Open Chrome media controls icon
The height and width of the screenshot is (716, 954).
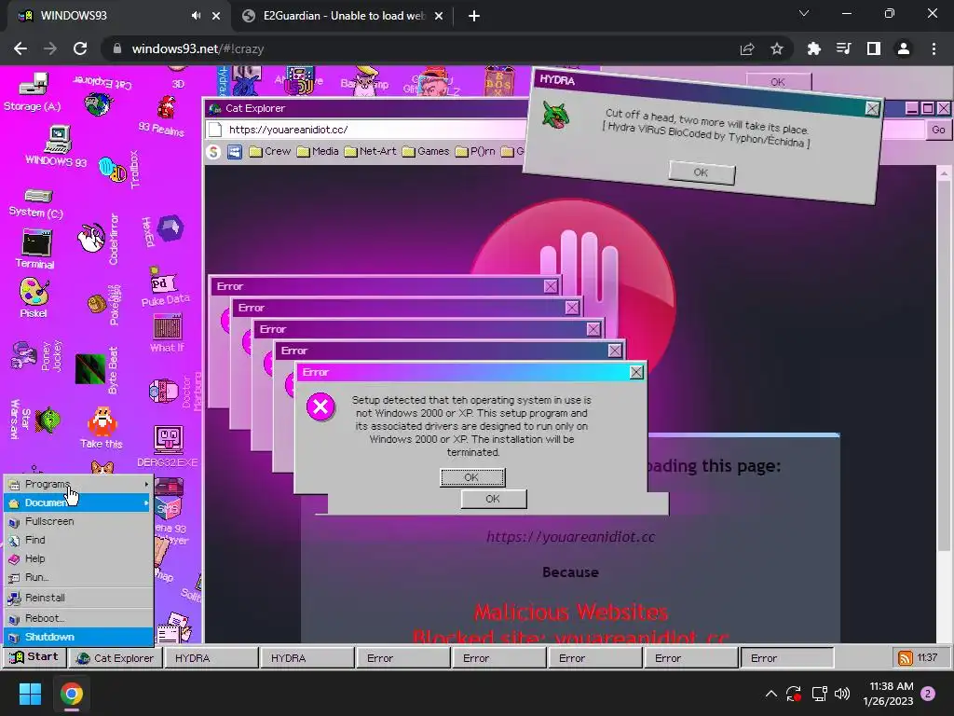(843, 48)
